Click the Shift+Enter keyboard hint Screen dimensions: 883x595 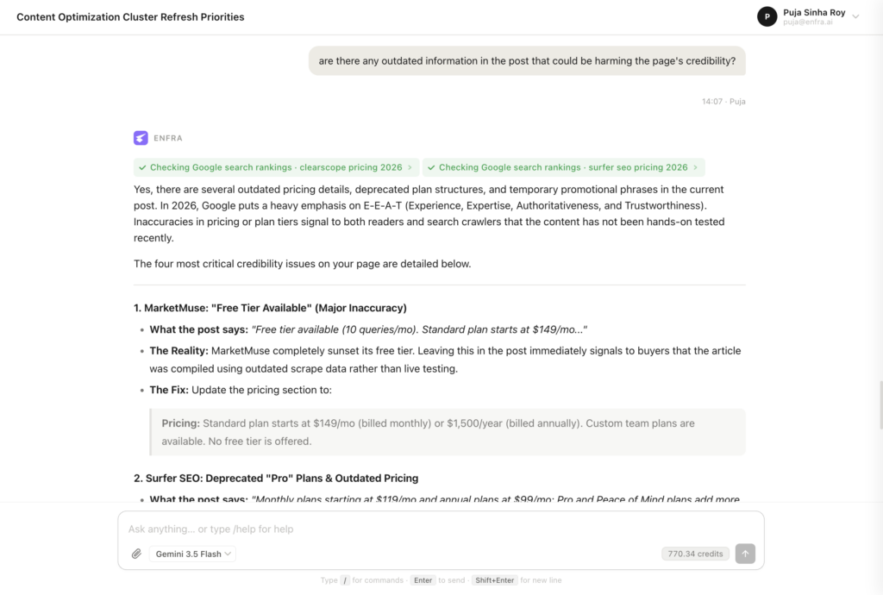coord(494,580)
